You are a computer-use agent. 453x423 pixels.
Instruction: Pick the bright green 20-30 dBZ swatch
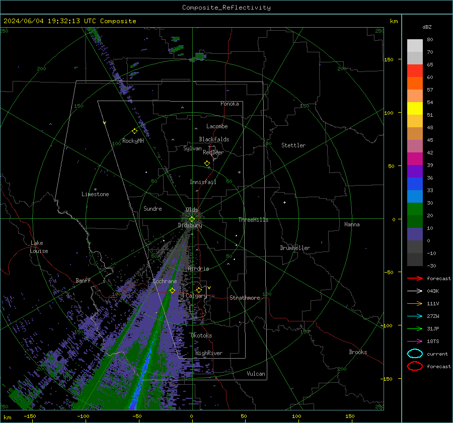[x=415, y=209]
